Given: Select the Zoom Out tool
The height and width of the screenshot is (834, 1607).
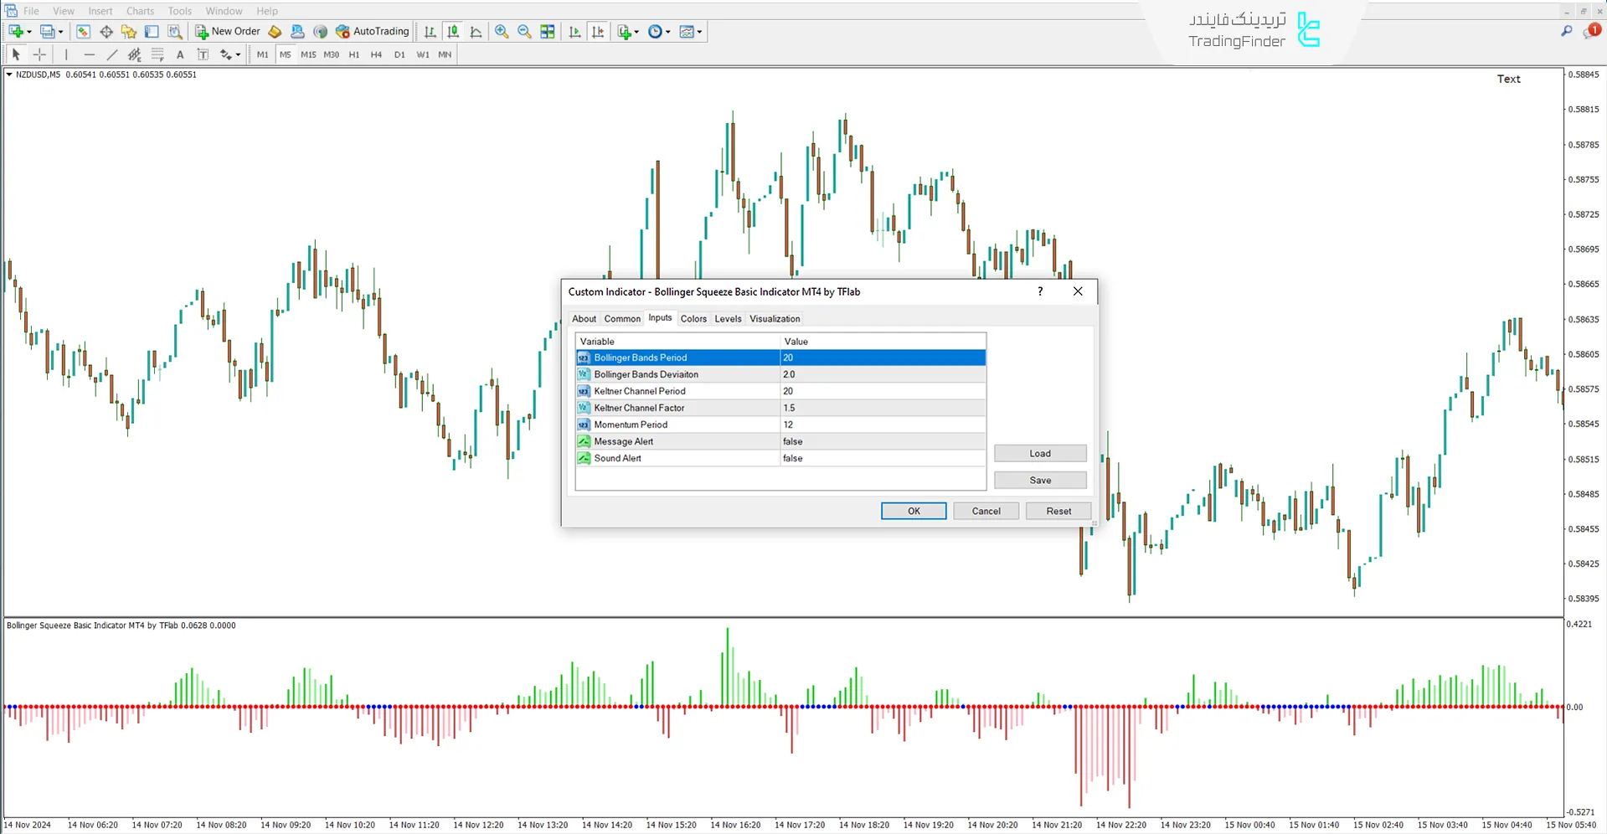Looking at the screenshot, I should pos(525,31).
